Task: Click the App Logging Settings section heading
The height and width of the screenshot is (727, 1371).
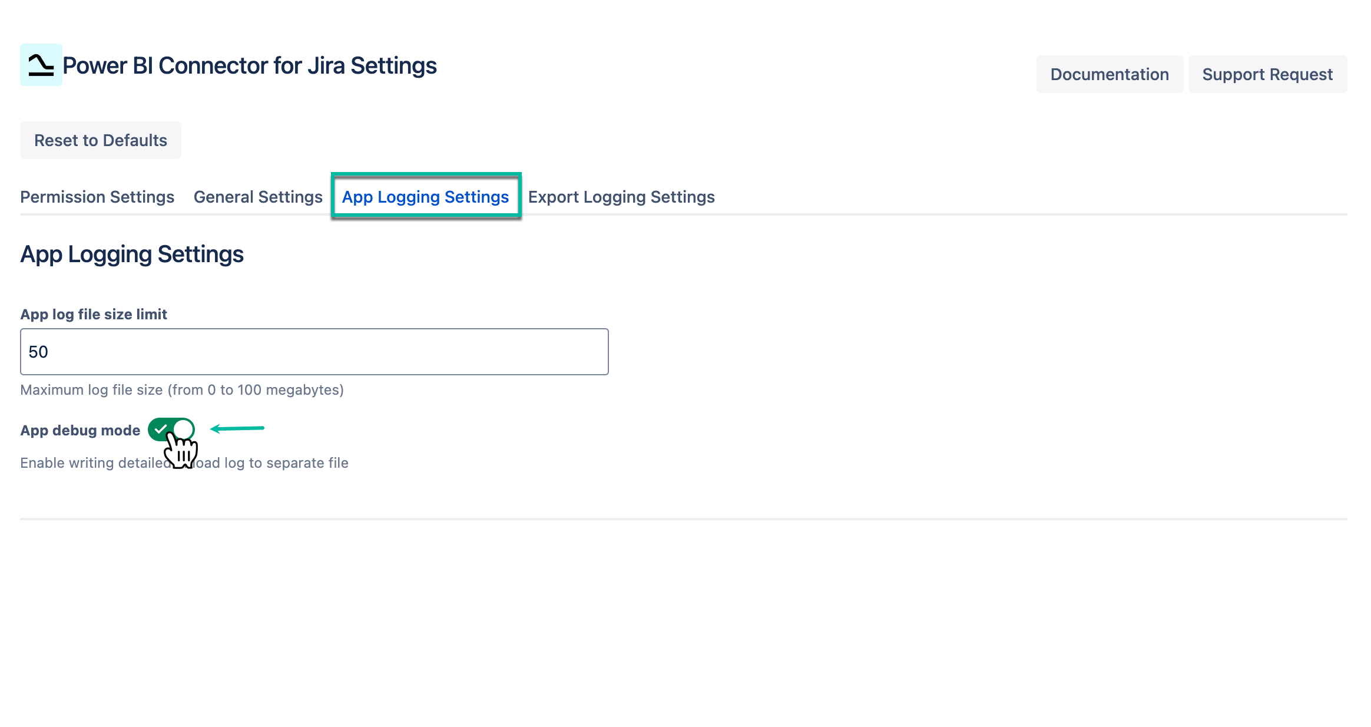Action: (x=131, y=254)
